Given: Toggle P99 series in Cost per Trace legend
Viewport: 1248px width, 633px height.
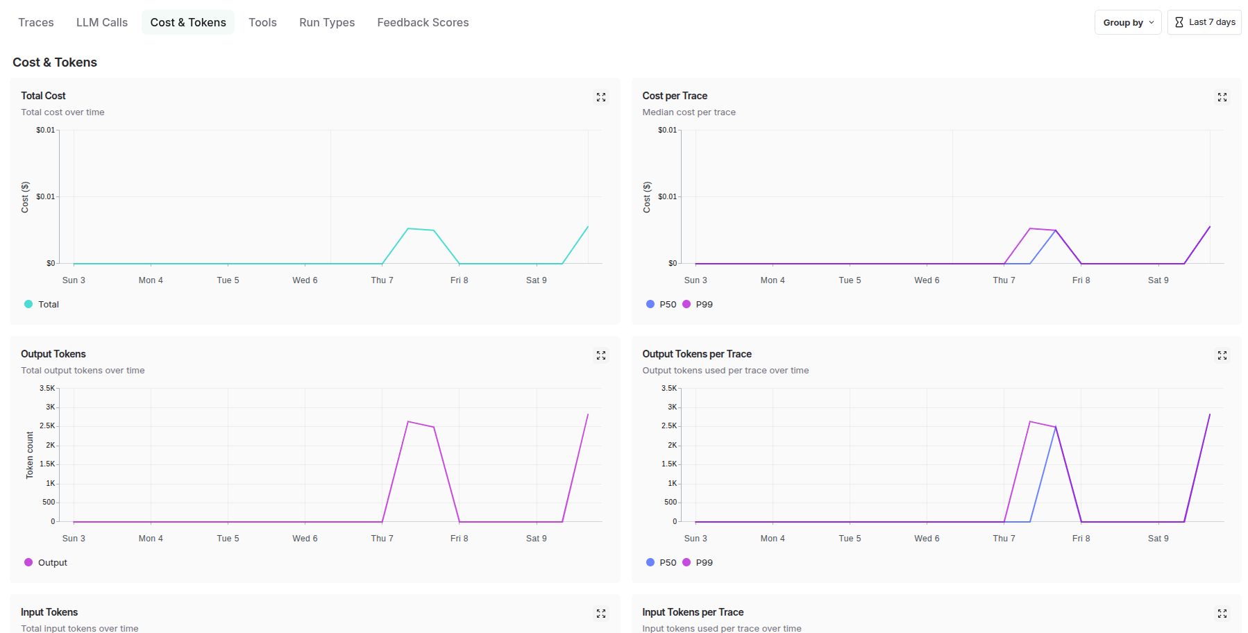Looking at the screenshot, I should (698, 304).
